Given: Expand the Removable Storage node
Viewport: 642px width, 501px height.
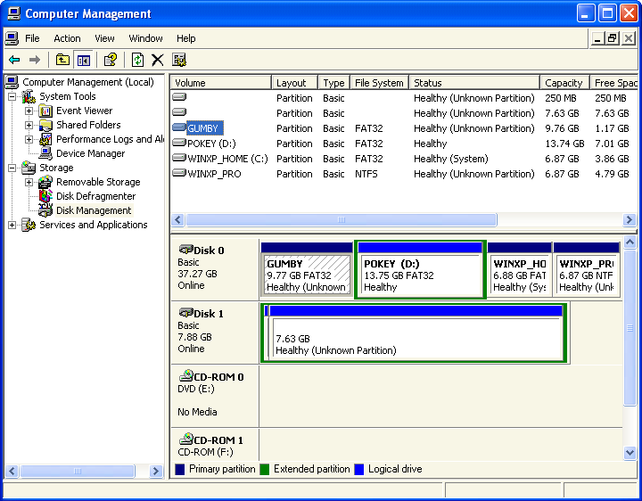Looking at the screenshot, I should tap(29, 182).
